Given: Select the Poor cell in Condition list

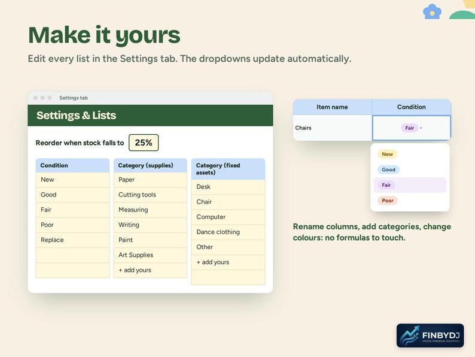Looking at the screenshot, I should (72, 225).
